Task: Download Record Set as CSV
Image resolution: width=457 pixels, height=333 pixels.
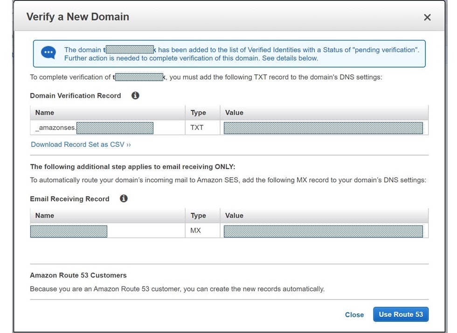Action: pos(81,144)
